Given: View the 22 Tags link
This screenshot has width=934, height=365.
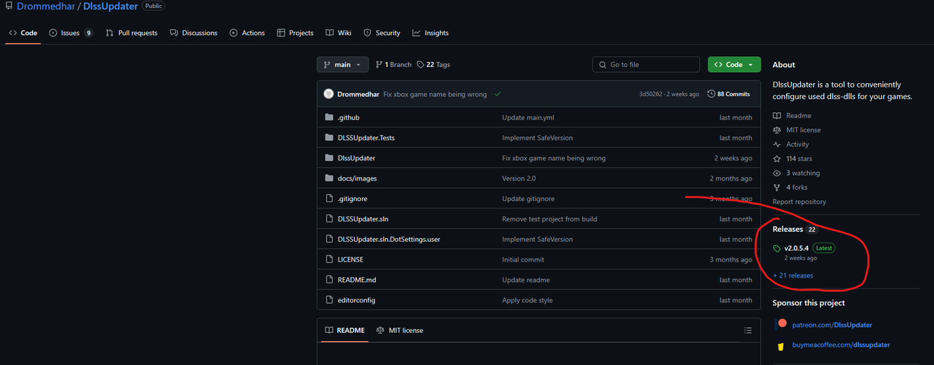Looking at the screenshot, I should point(433,65).
